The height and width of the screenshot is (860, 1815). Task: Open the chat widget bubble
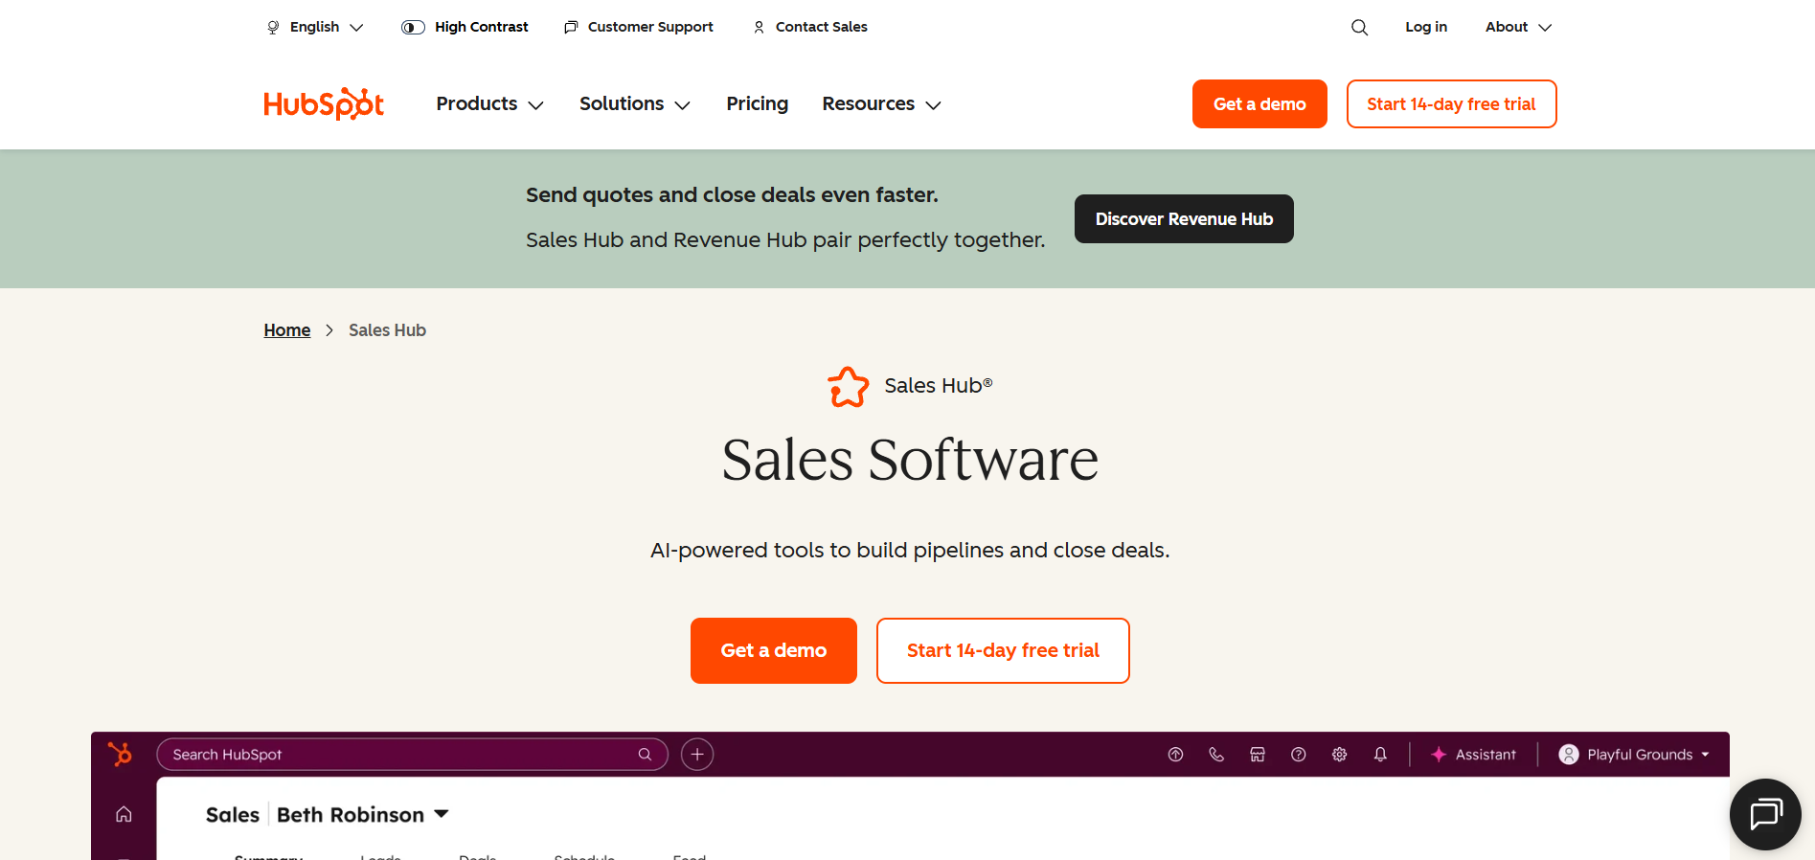click(x=1765, y=814)
